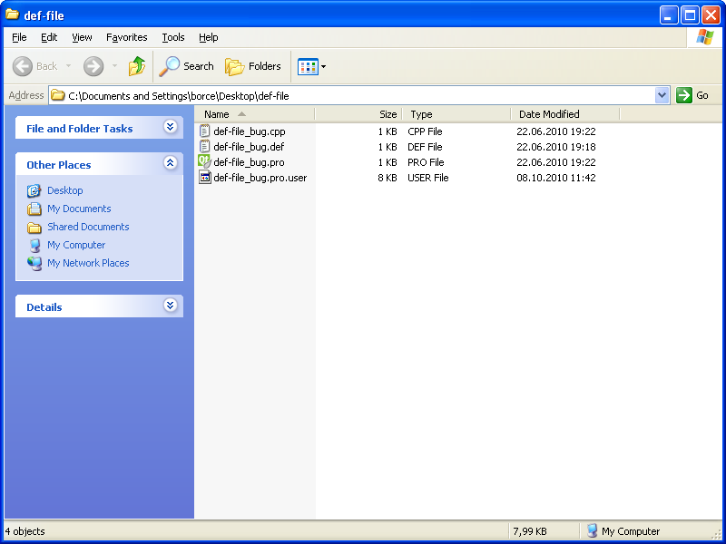Select the def-file_bug.pro.user file icon
The image size is (726, 544).
[x=204, y=178]
